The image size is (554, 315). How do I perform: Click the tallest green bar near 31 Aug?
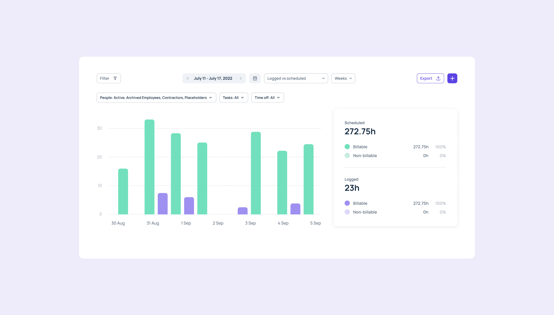[149, 167]
